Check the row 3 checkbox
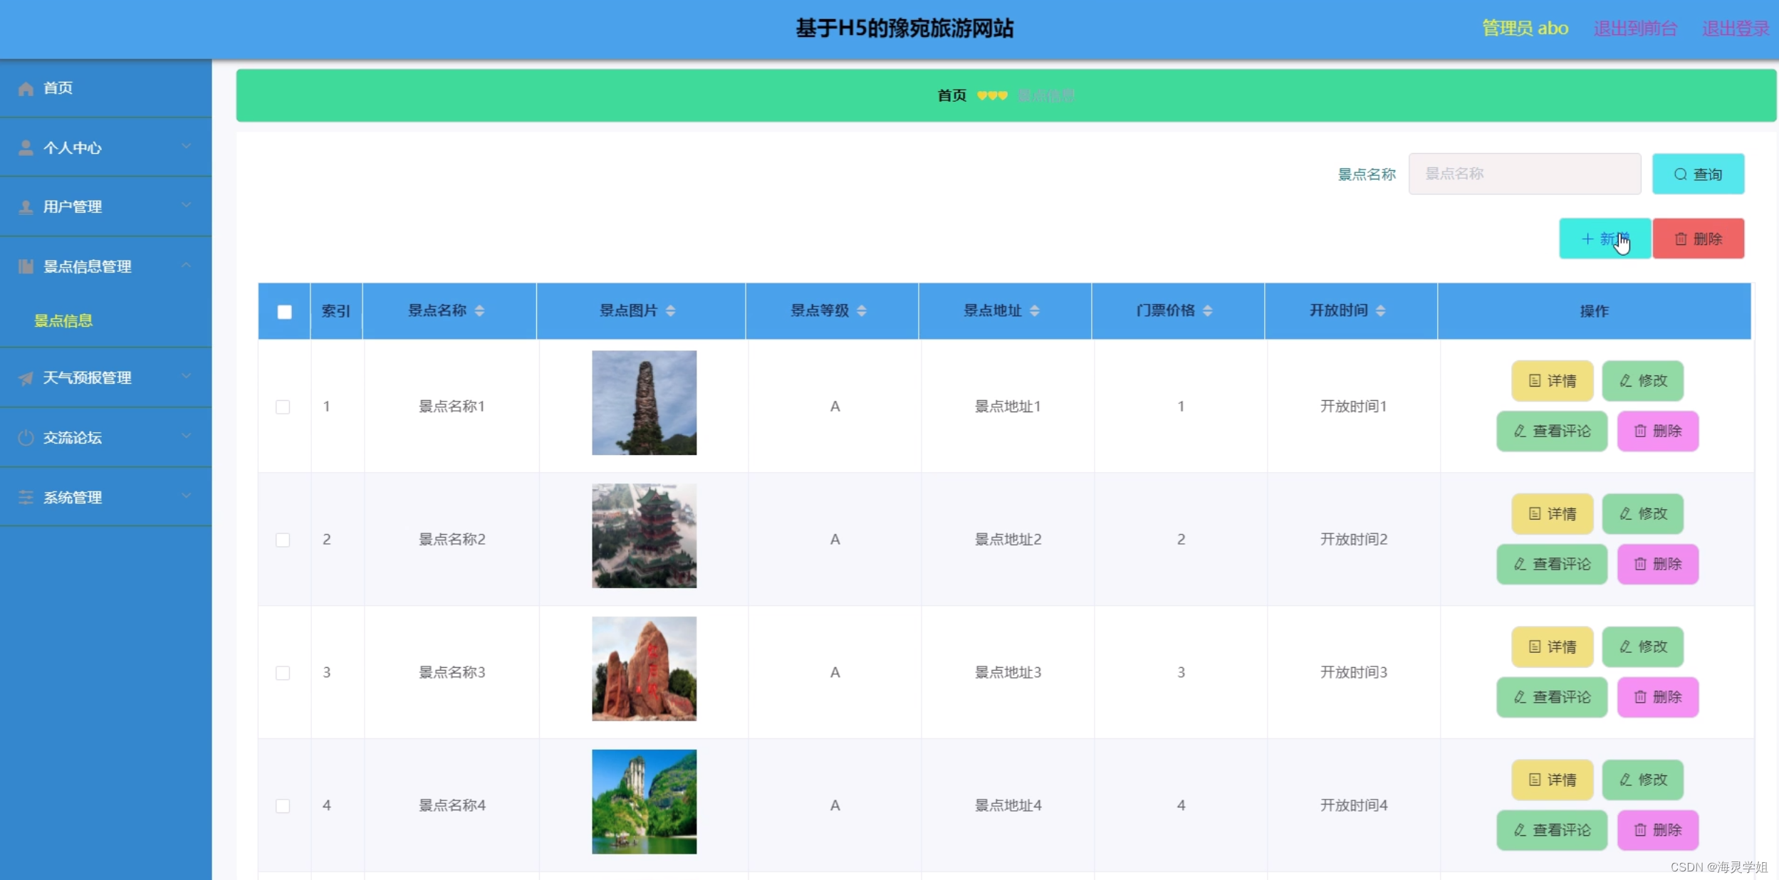The height and width of the screenshot is (880, 1779). click(x=283, y=673)
